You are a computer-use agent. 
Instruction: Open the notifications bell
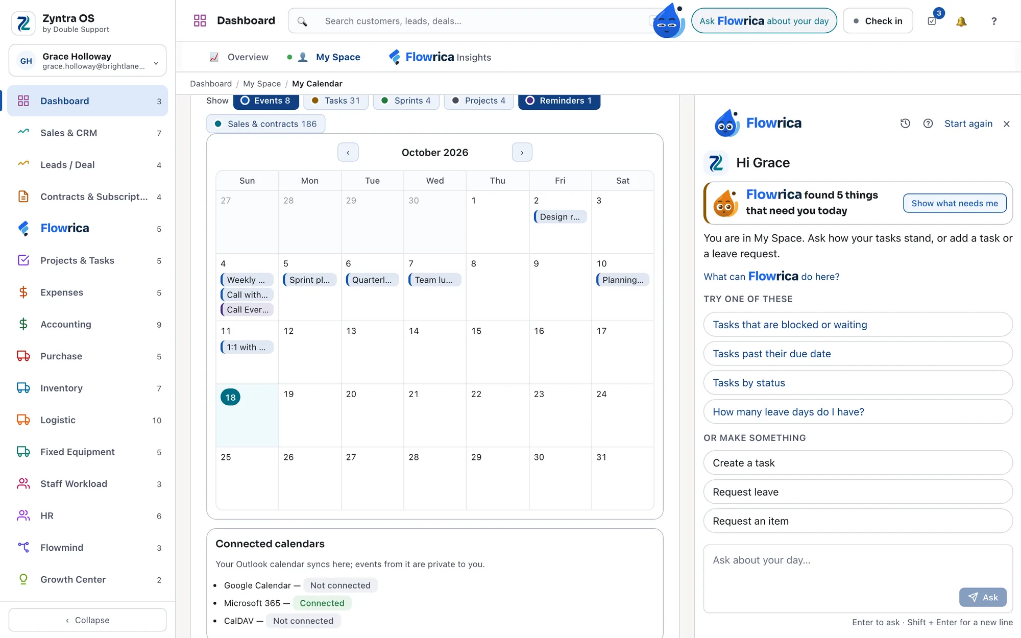961,21
